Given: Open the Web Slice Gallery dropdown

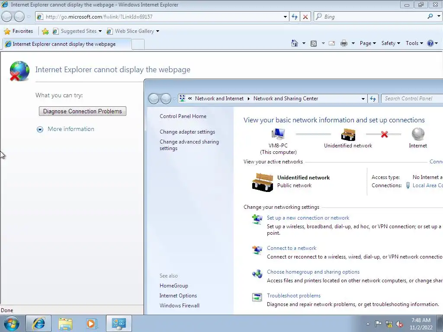Looking at the screenshot, I should (157, 31).
